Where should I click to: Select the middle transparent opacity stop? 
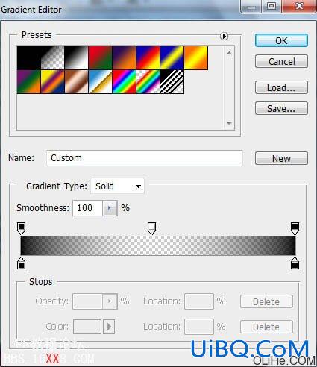(x=151, y=228)
